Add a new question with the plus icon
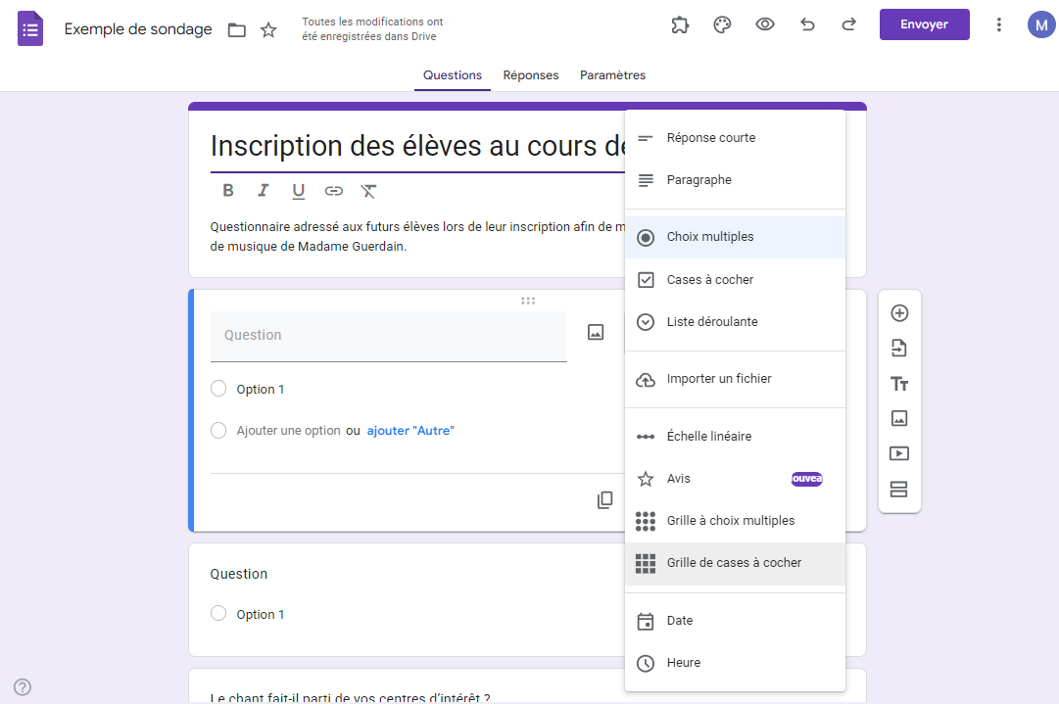Screen dimensions: 1059x704 point(899,312)
